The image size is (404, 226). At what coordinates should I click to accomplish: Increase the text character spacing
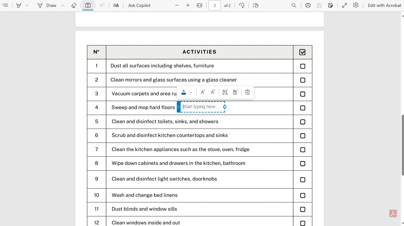[x=225, y=92]
